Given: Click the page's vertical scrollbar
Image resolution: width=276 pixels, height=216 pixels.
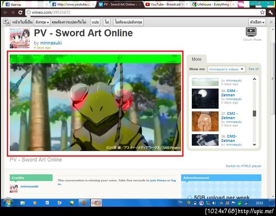Looking at the screenshot, I should (x=273, y=78).
